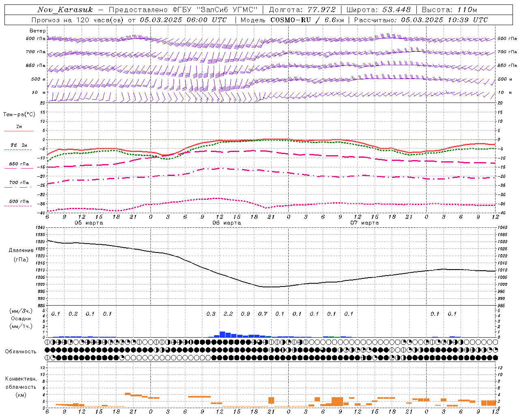Click the 0.7 precipitation amount value
The width and height of the screenshot is (519, 415).
[x=263, y=314]
